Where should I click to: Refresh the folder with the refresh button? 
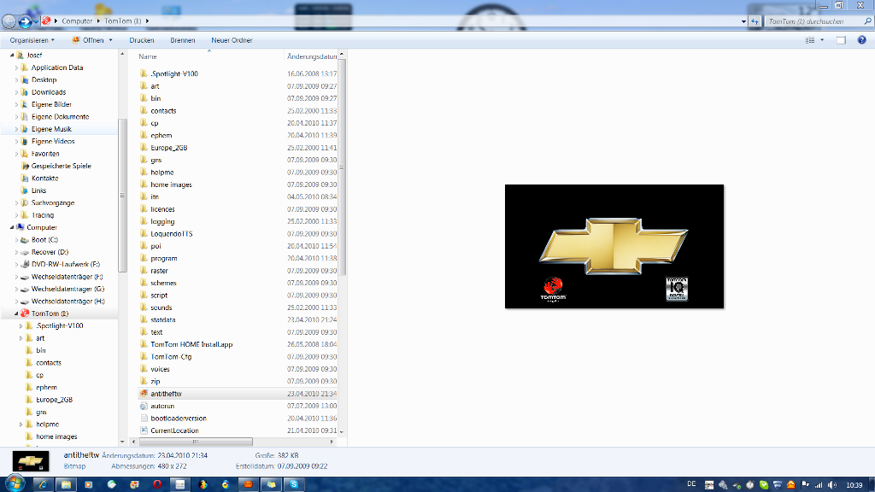pyautogui.click(x=755, y=21)
